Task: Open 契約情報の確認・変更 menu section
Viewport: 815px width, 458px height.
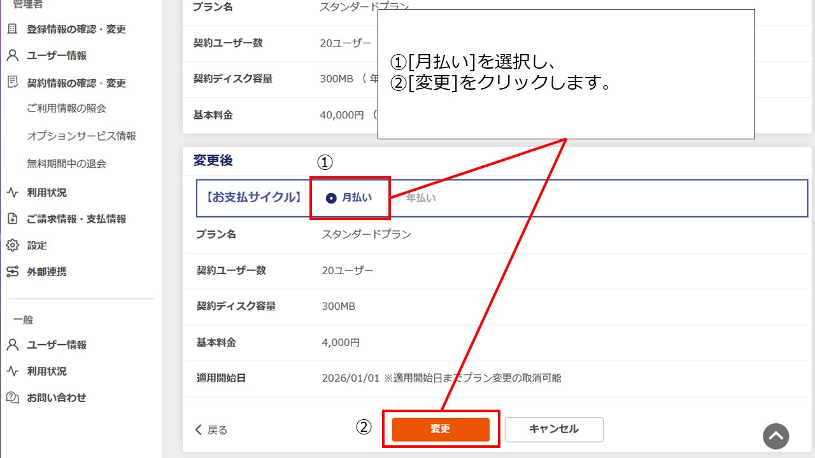Action: coord(76,83)
